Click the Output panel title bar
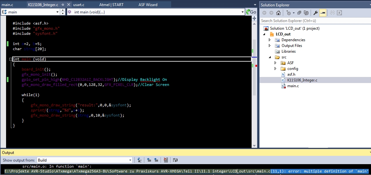This screenshot has height=175, width=371. 185,153
